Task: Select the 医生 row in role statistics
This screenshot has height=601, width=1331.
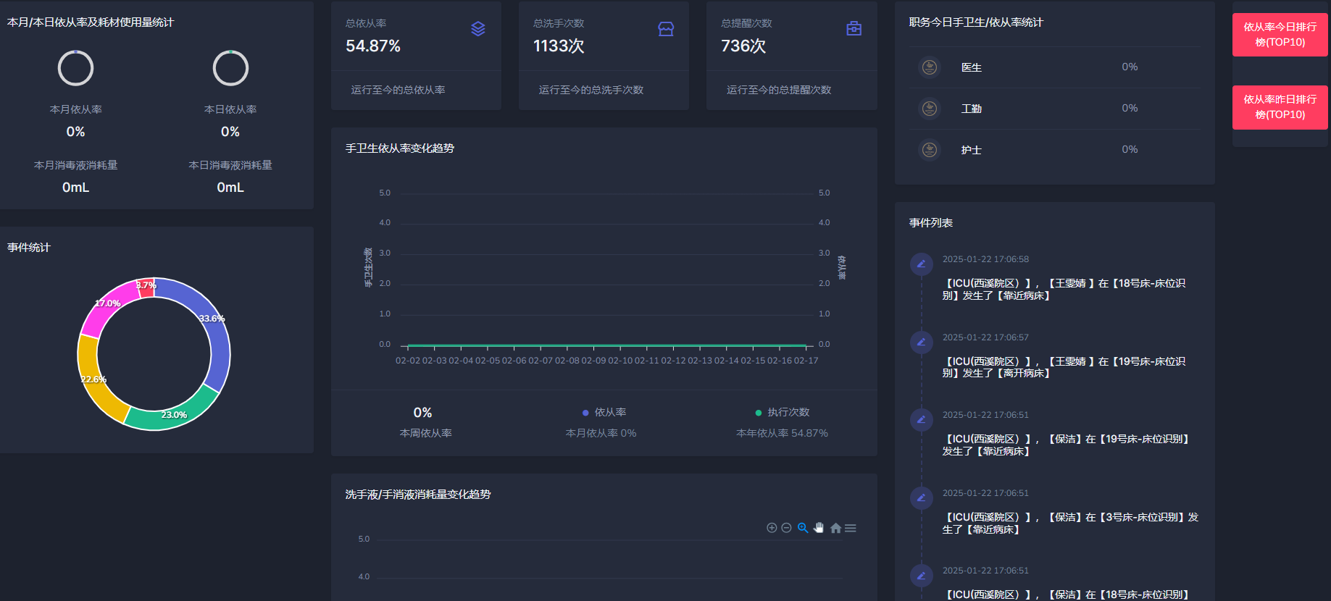Action: (x=1054, y=67)
